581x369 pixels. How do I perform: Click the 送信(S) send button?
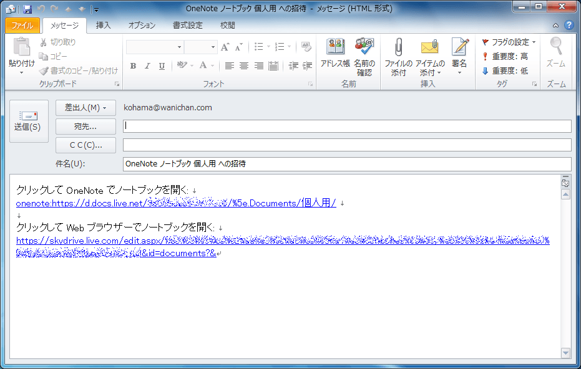[x=29, y=121]
